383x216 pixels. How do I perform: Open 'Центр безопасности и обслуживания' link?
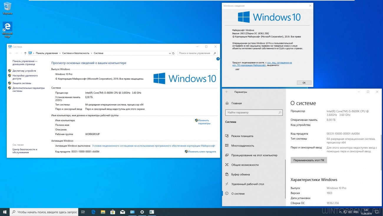(x=25, y=151)
